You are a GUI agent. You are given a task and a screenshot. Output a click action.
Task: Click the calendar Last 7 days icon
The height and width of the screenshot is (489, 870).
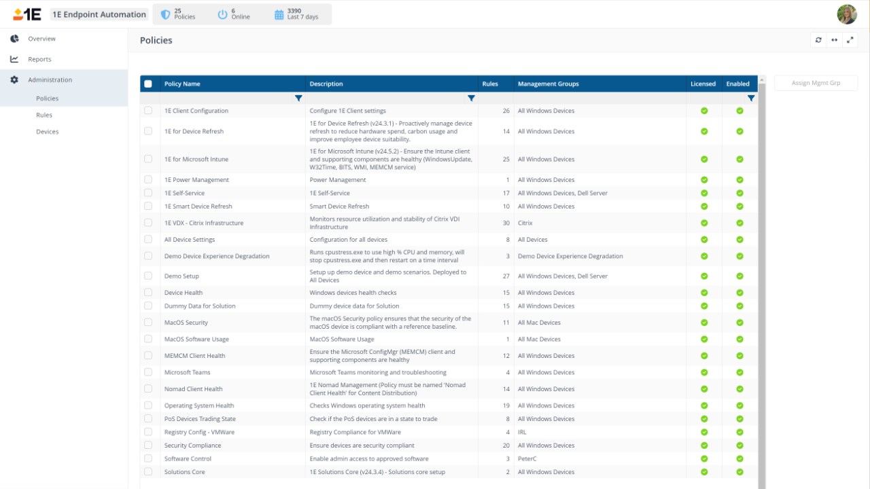279,14
